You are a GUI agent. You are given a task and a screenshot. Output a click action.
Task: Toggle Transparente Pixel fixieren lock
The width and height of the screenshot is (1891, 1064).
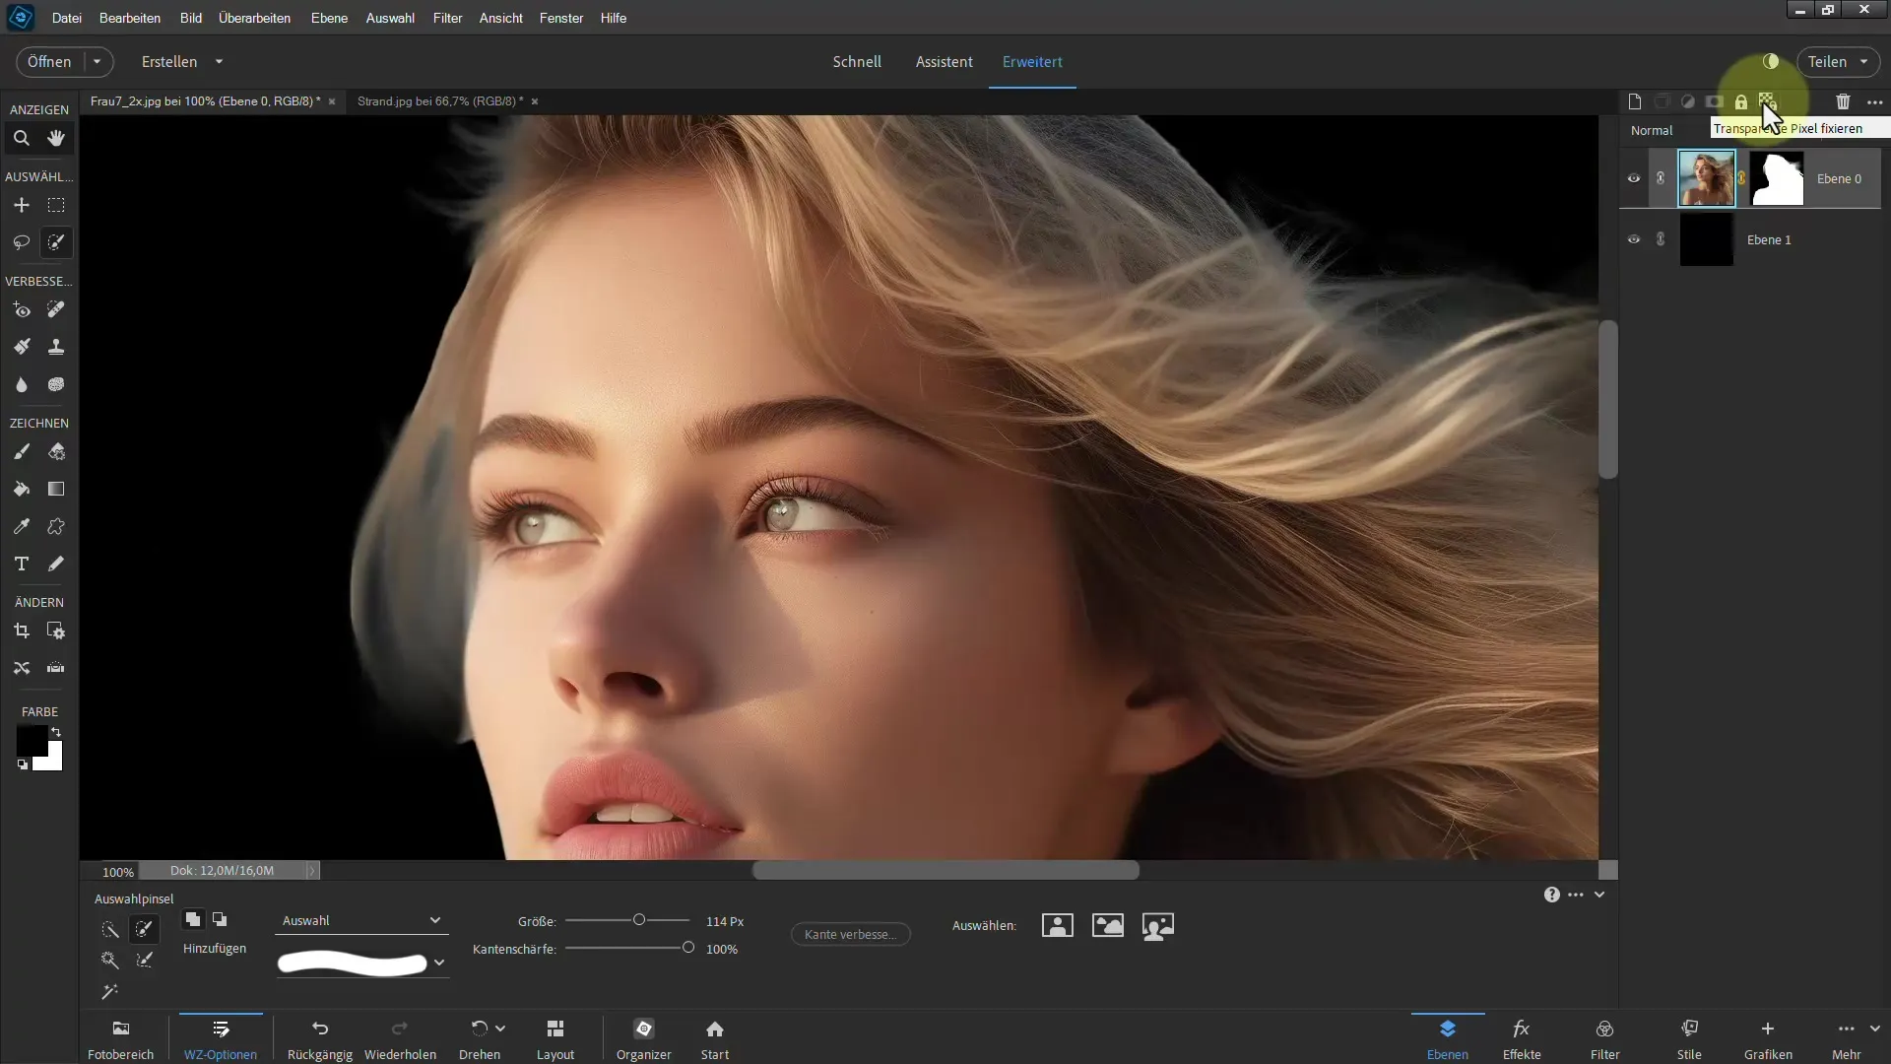click(1767, 101)
